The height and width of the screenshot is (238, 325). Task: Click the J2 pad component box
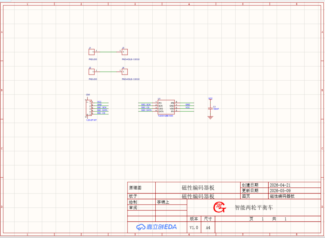[x=91, y=72]
